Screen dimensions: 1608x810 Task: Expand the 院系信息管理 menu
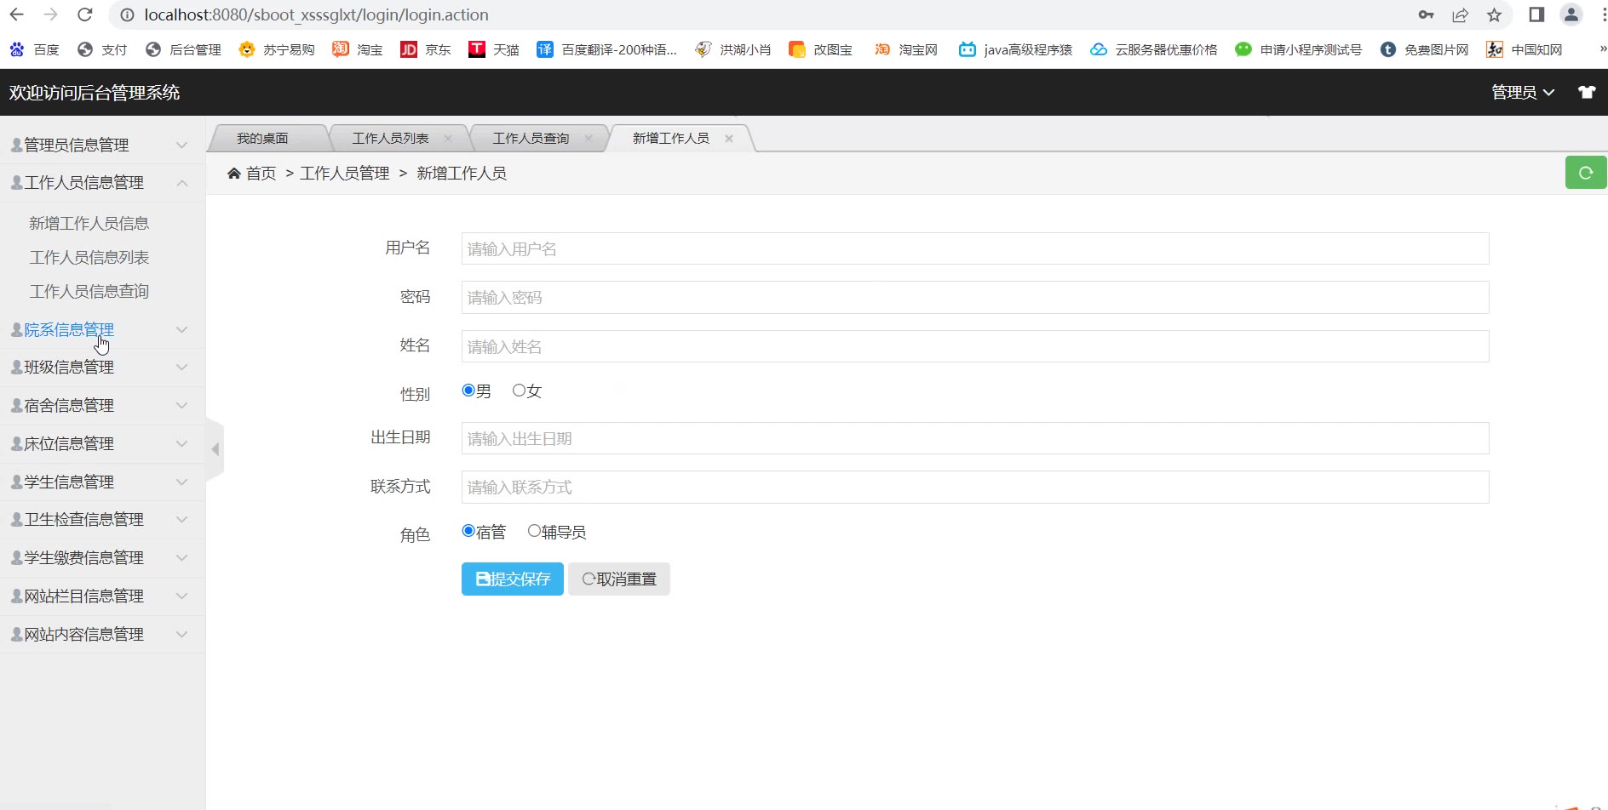102,329
